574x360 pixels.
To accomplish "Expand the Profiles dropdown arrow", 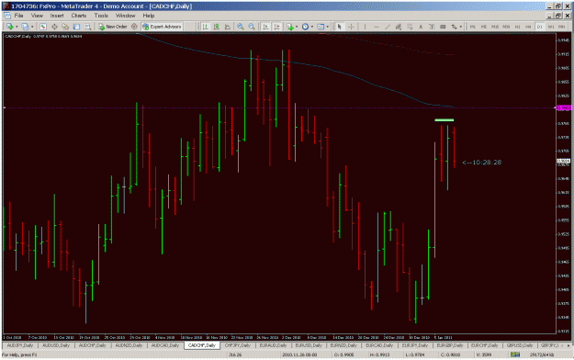I will (x=32, y=27).
